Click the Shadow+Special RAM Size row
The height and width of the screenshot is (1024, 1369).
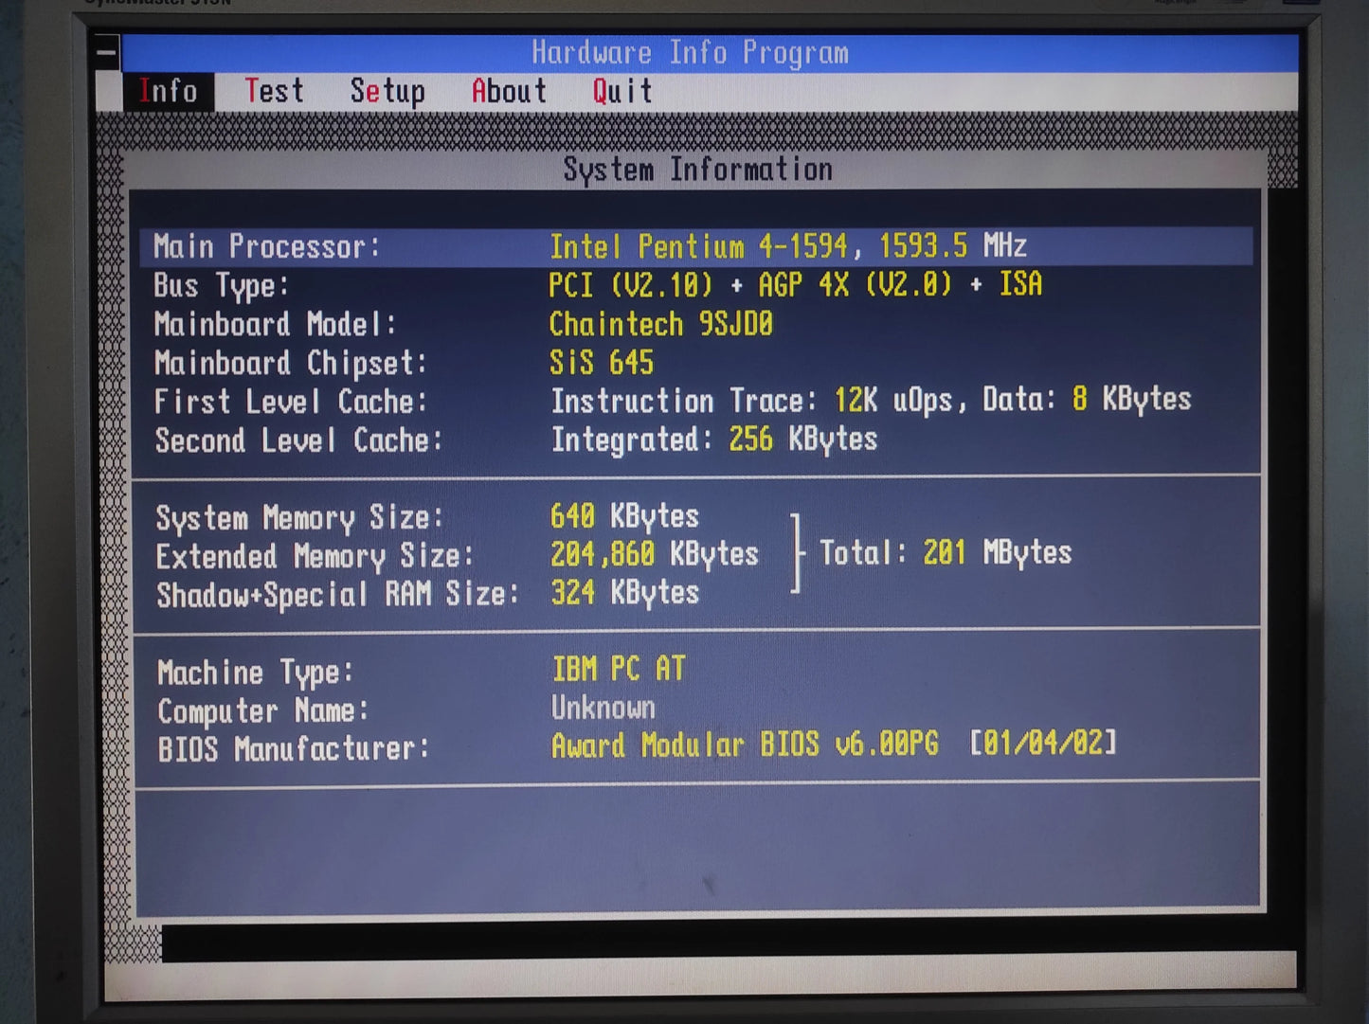tap(428, 594)
